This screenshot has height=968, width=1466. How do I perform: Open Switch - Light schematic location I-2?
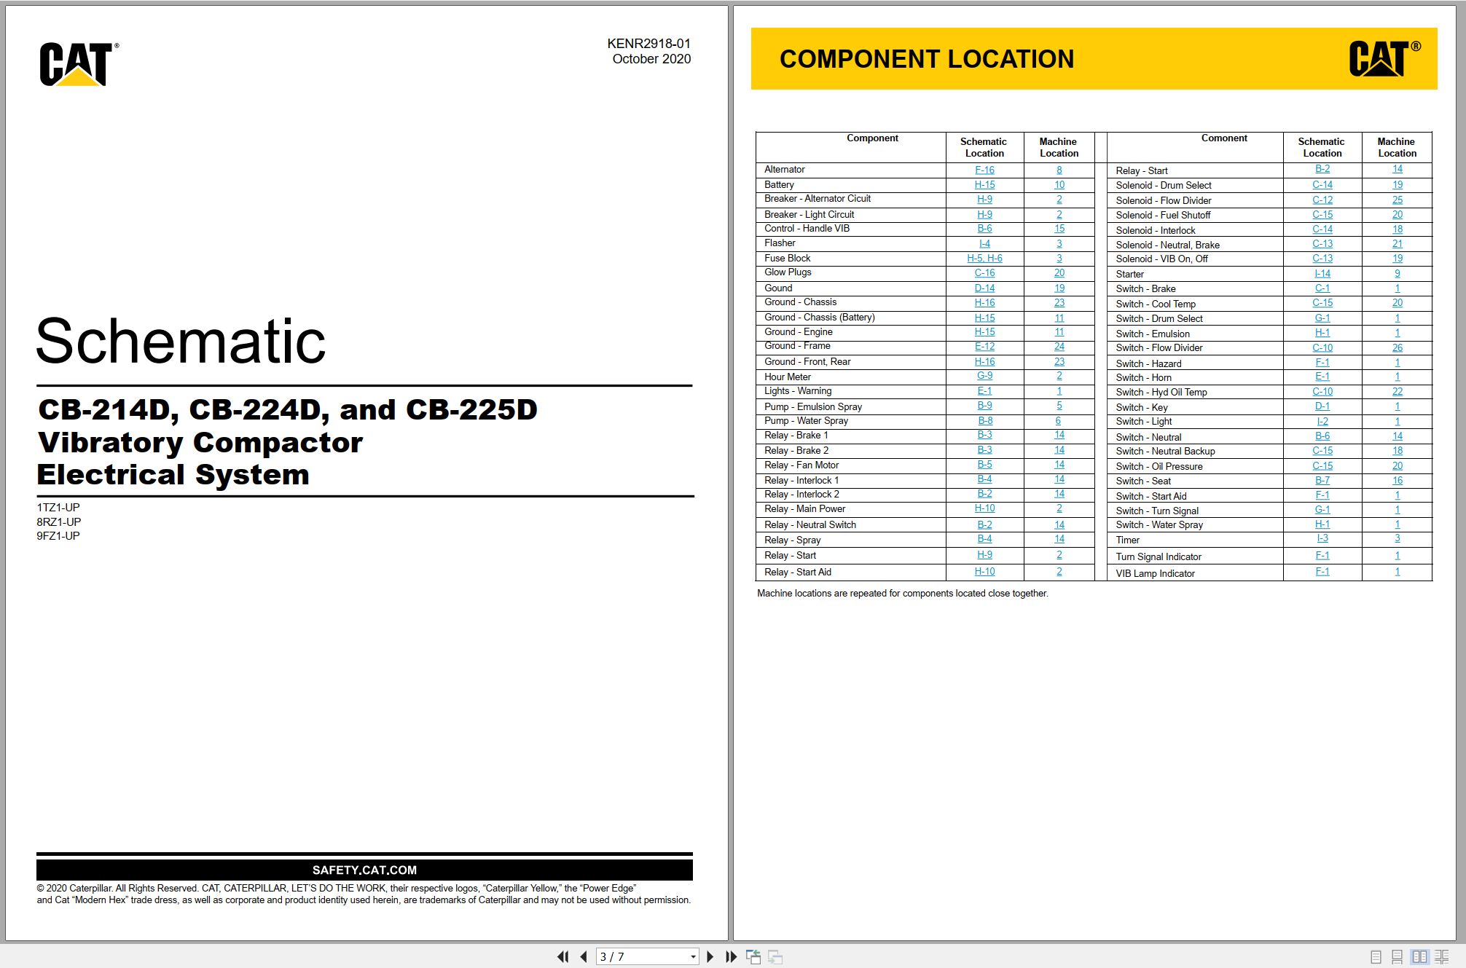coord(1322,421)
